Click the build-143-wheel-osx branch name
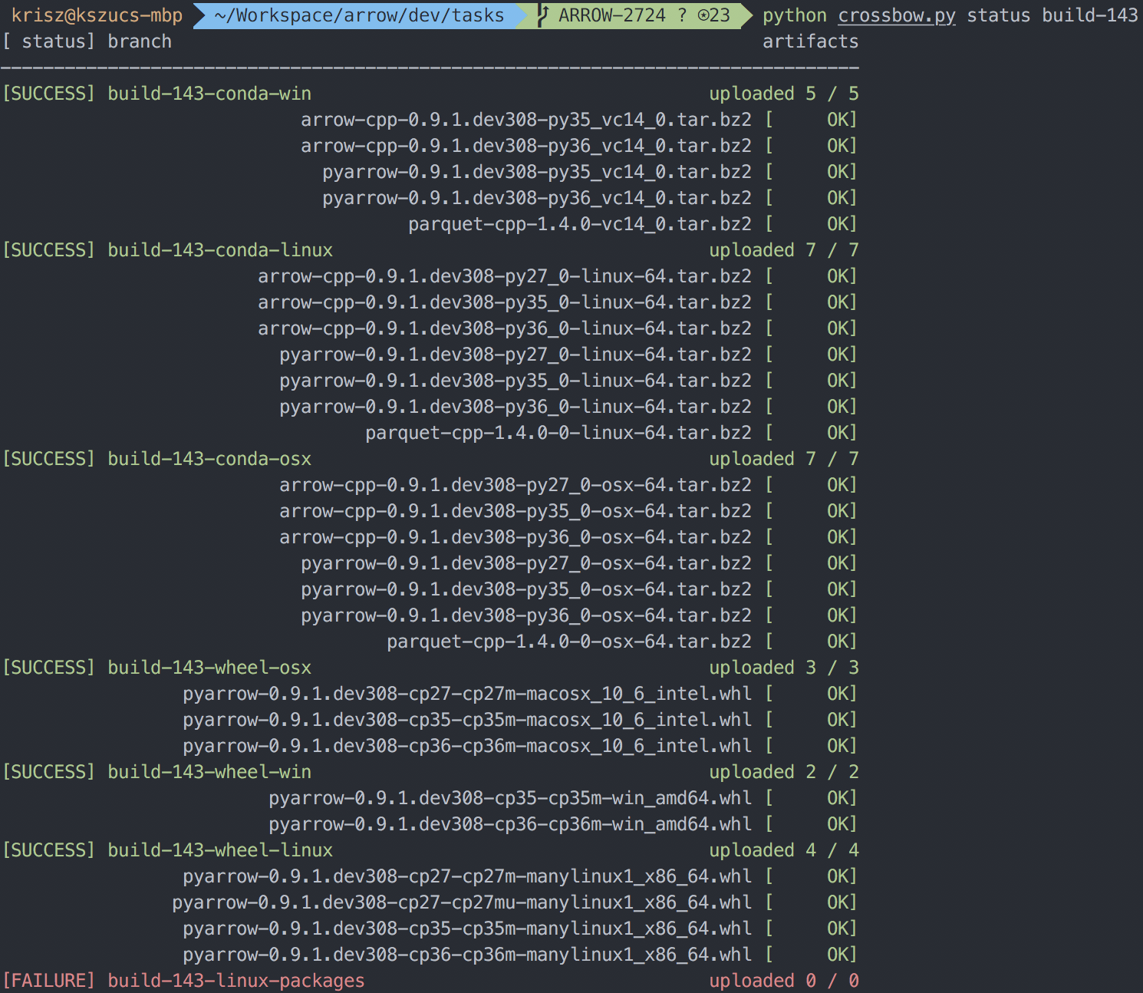Image resolution: width=1143 pixels, height=993 pixels. tap(209, 668)
